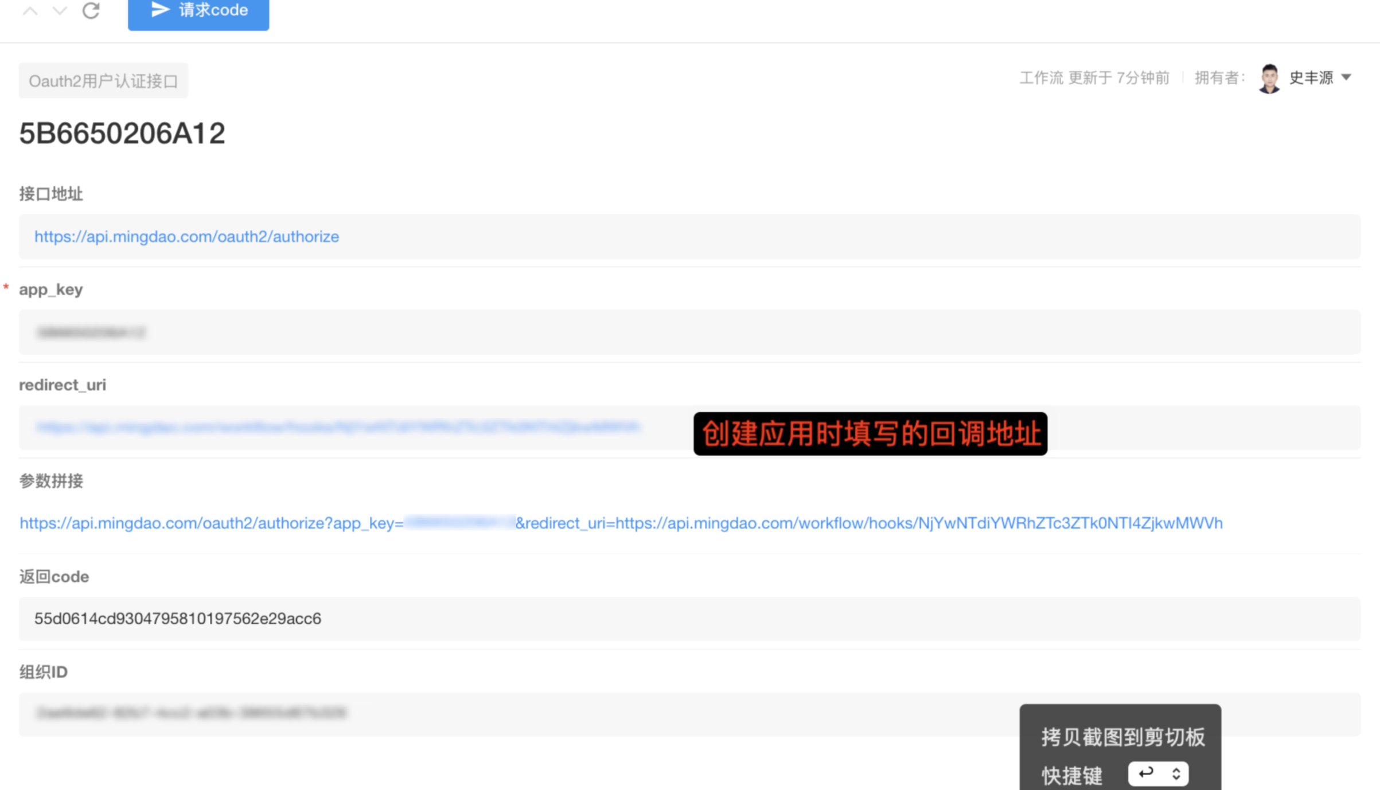Open the 快捷键 shortcut dropdown selector
Screen dimensions: 1380x790
(1157, 774)
